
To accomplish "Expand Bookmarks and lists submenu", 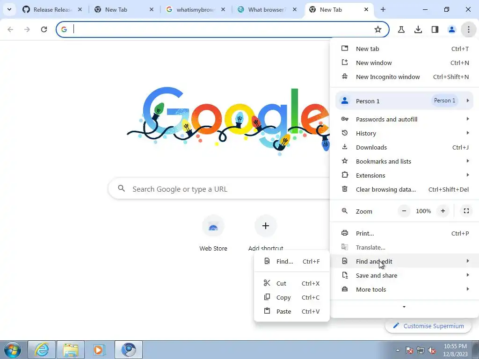I will coord(405,161).
